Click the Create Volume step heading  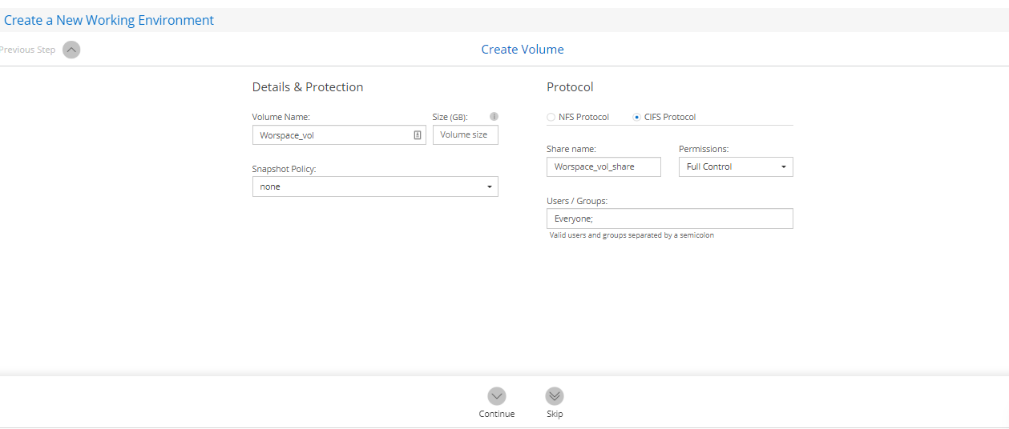pyautogui.click(x=522, y=50)
